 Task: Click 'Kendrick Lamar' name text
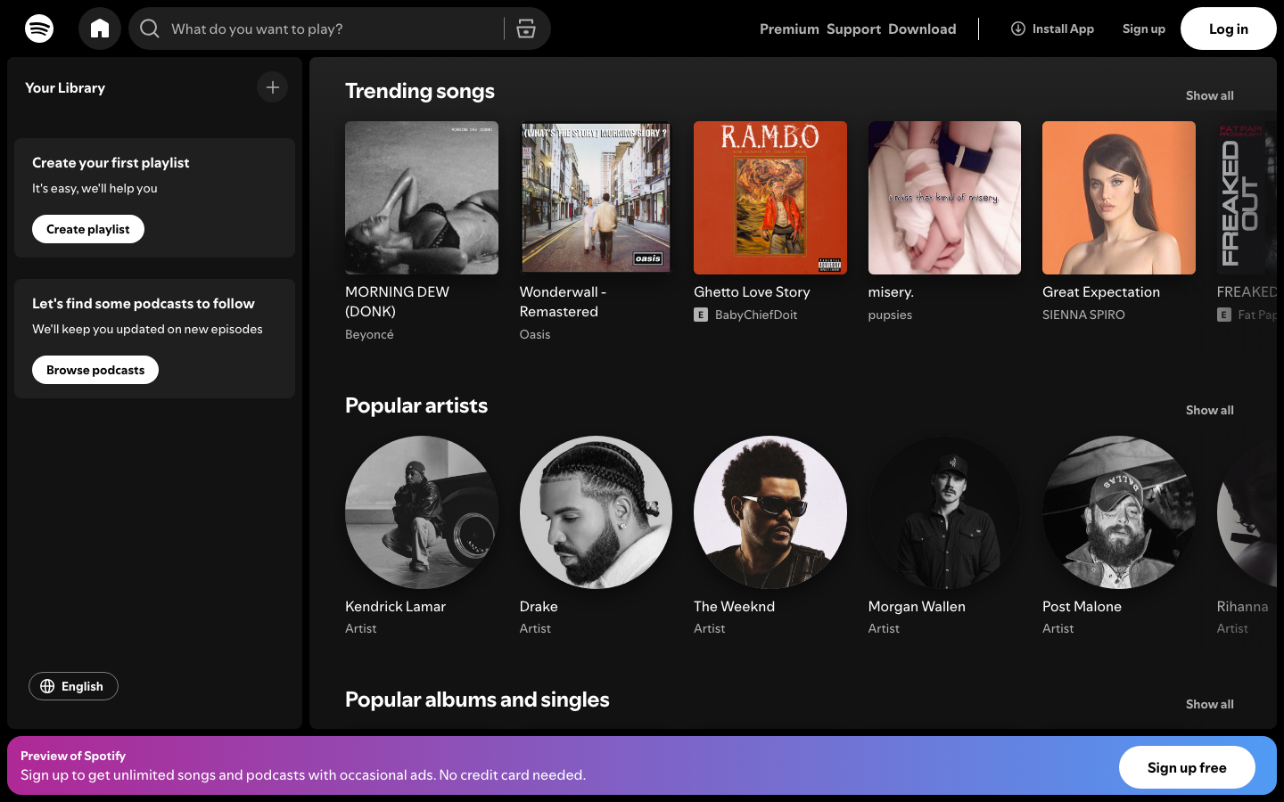coord(395,607)
